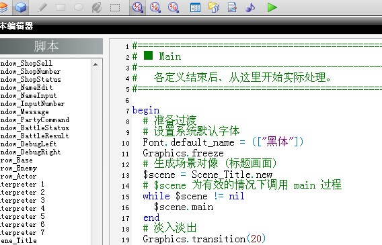
Task: Select script ndow_ShopNumber in list
Action: coord(30,71)
